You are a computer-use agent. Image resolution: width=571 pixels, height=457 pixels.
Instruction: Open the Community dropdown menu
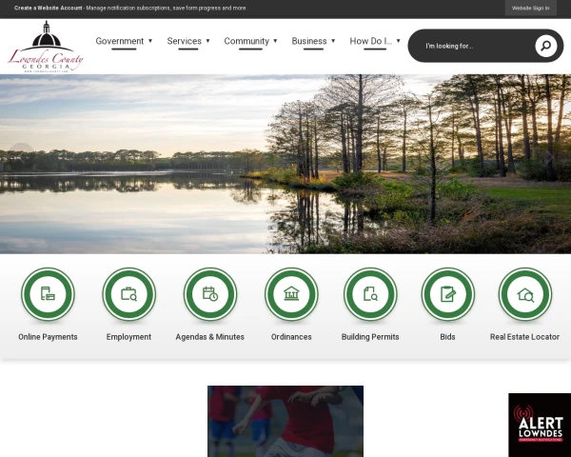(x=250, y=41)
